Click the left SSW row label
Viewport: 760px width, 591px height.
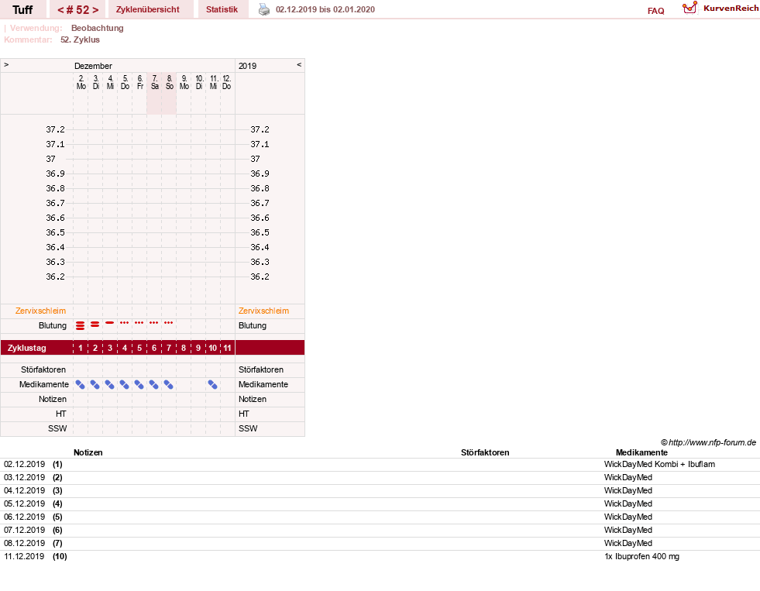pyautogui.click(x=57, y=428)
